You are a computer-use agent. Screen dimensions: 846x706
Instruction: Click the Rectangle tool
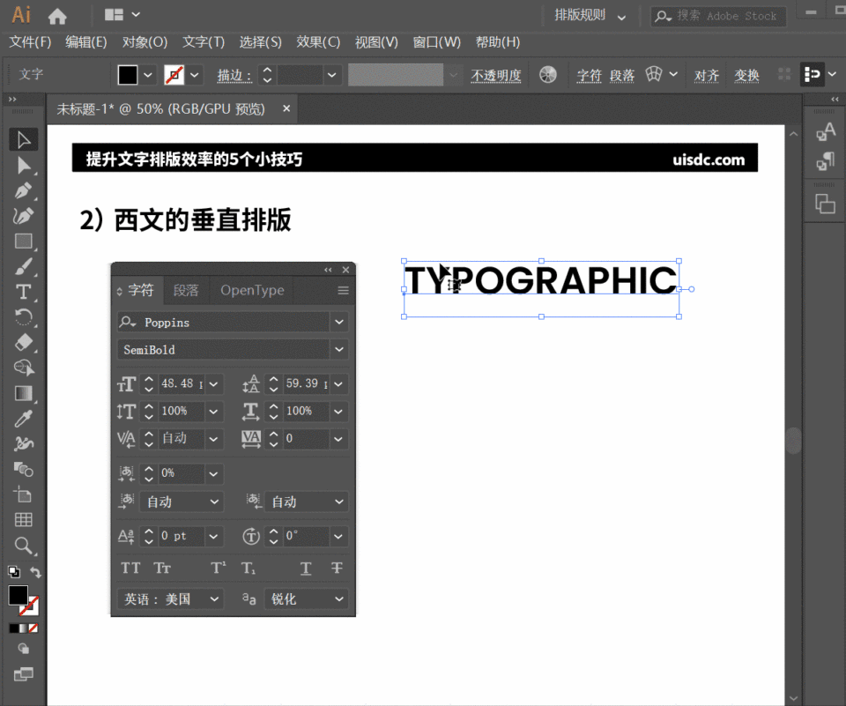tap(24, 242)
